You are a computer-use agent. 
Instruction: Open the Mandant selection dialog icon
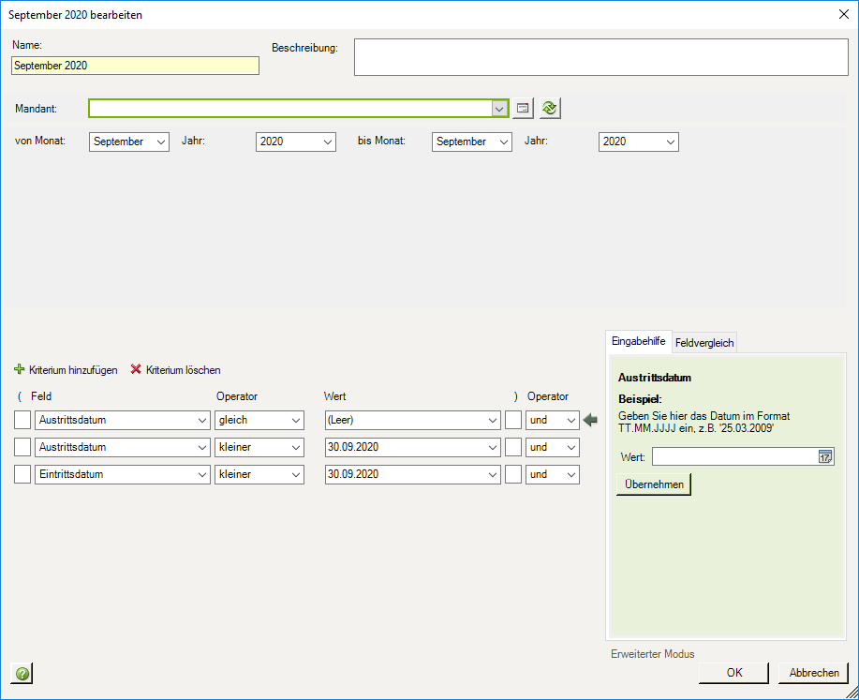pyautogui.click(x=524, y=109)
